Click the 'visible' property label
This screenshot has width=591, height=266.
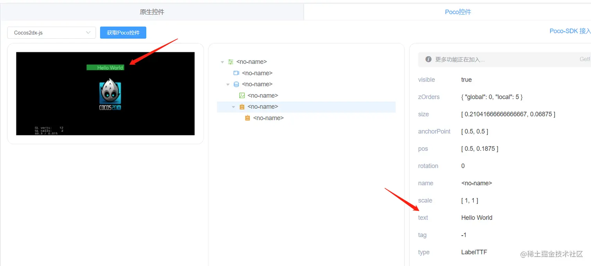coord(426,80)
